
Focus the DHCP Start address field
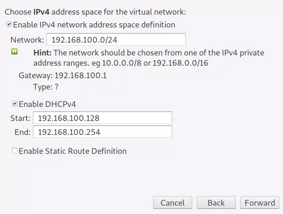tap(102, 118)
